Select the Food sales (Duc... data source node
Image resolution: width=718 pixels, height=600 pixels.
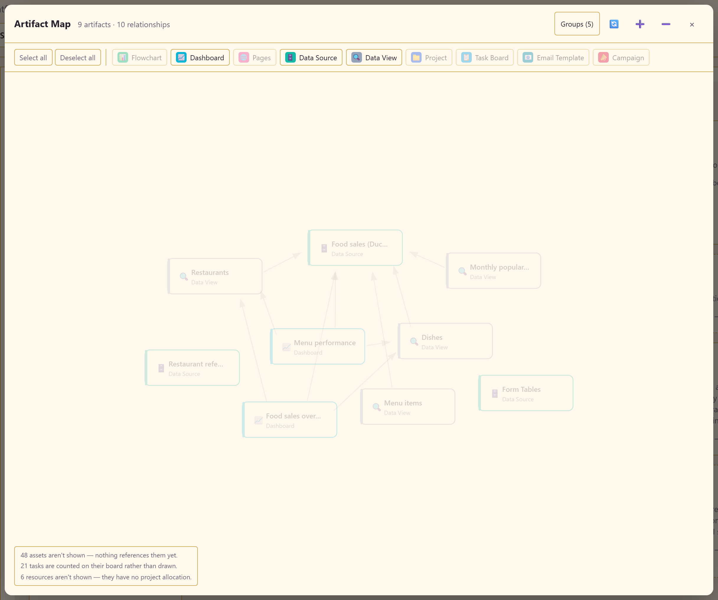pyautogui.click(x=355, y=248)
